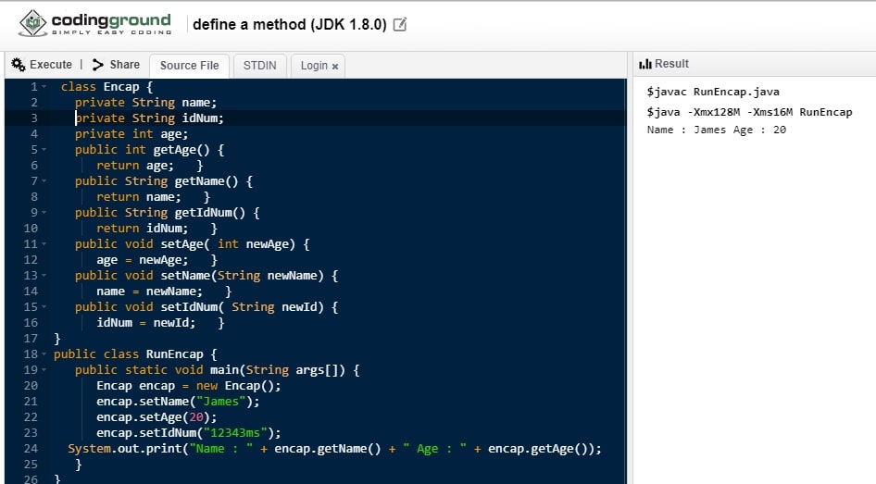876x484 pixels.
Task: Click the Codingground logo
Action: point(95,23)
